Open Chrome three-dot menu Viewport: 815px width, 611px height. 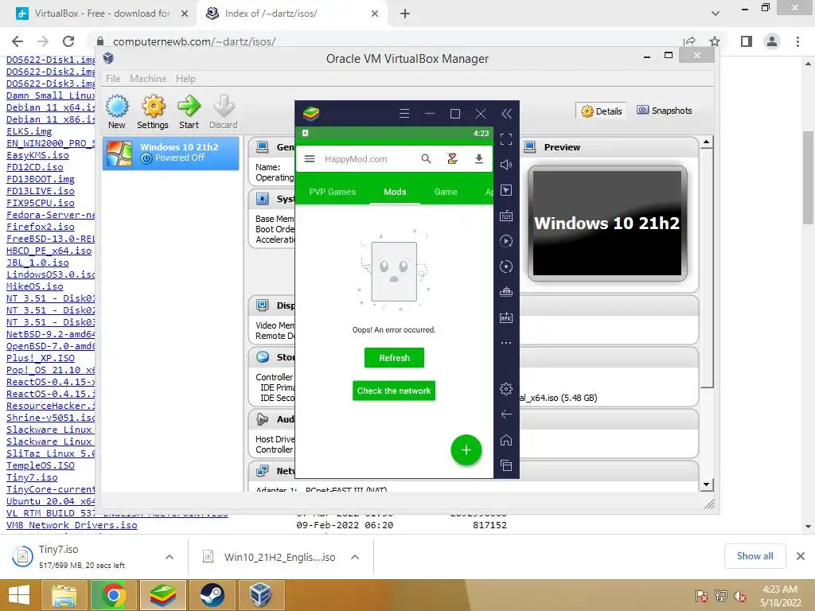click(797, 41)
